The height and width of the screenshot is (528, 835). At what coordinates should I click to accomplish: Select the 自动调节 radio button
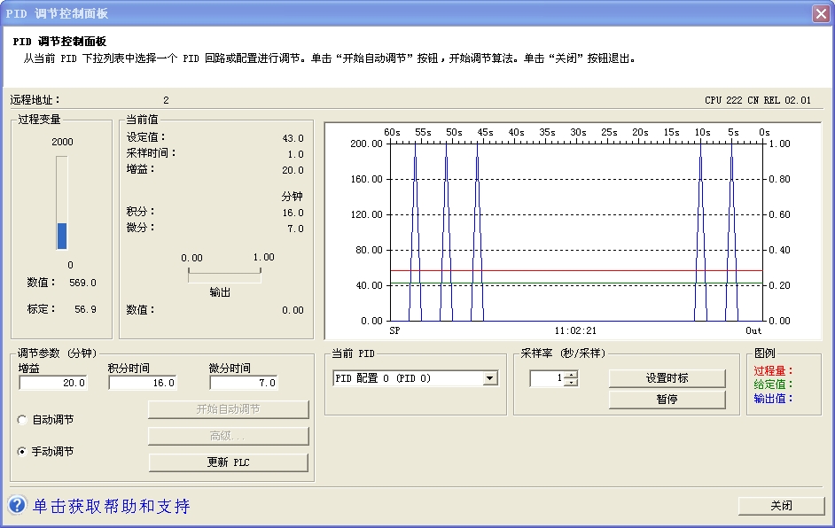pos(22,420)
